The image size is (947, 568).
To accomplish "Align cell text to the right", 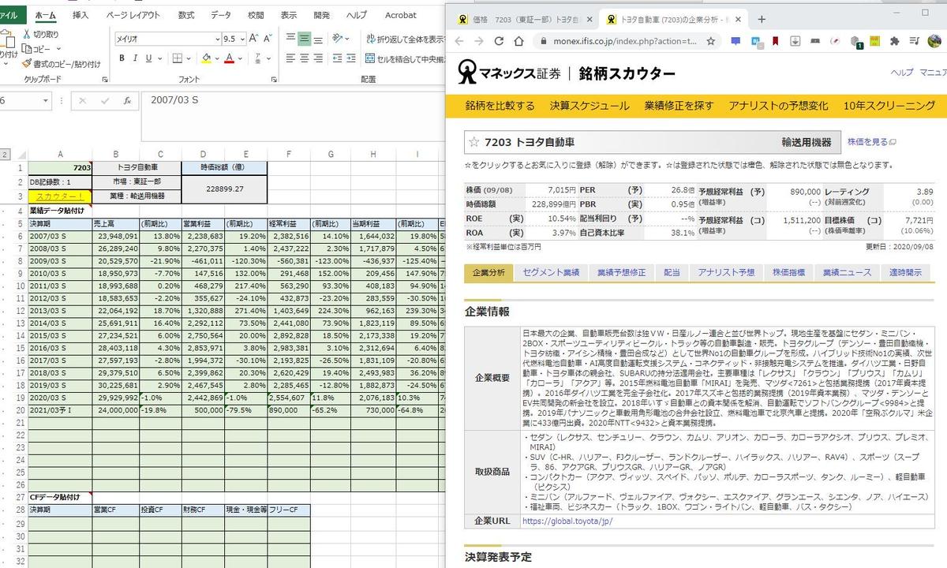I will click(319, 58).
